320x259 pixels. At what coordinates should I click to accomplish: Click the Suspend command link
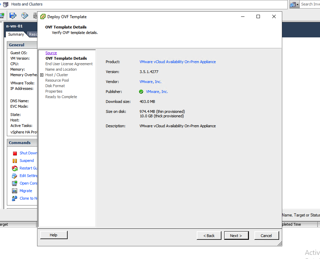click(27, 161)
